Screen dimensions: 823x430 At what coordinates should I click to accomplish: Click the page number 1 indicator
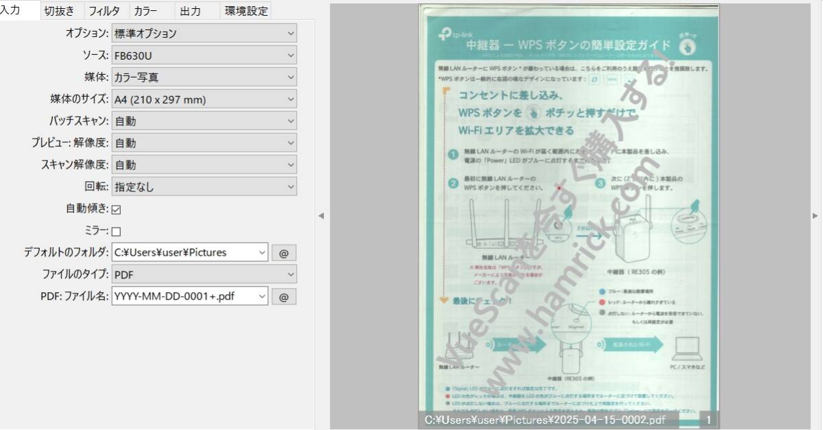(x=708, y=420)
